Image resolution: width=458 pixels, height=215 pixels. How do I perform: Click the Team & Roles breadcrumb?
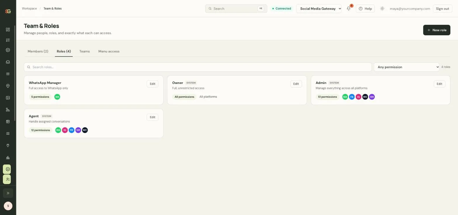(53, 8)
